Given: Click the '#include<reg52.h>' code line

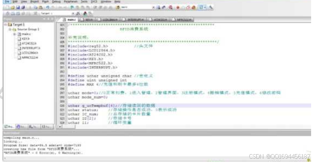Looking at the screenshot, I should tap(88, 46).
